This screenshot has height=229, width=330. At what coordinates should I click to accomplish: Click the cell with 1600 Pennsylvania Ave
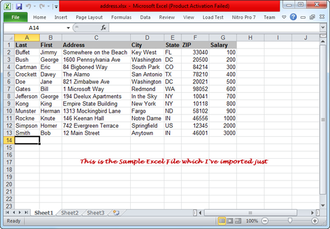[x=96, y=60]
